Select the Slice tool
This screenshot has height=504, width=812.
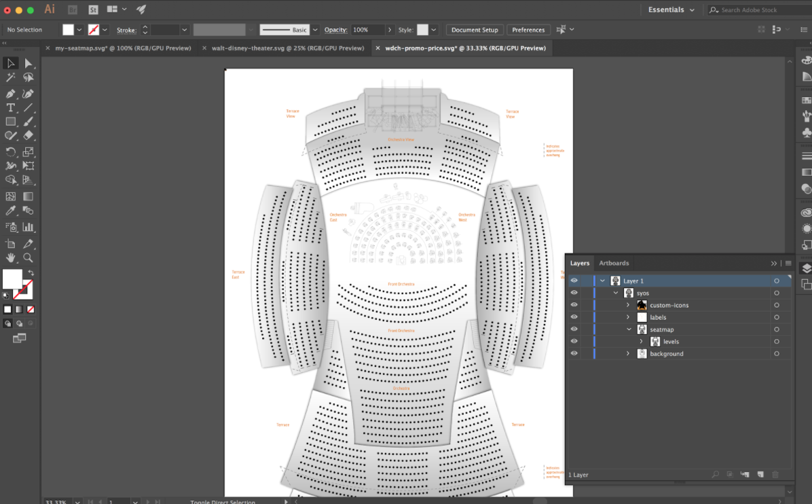point(28,243)
